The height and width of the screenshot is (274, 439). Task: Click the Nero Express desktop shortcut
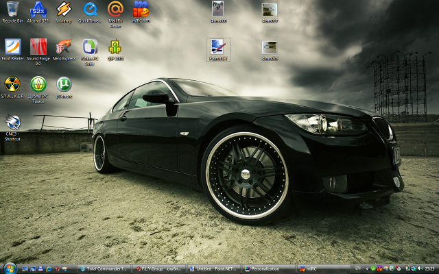tap(64, 50)
